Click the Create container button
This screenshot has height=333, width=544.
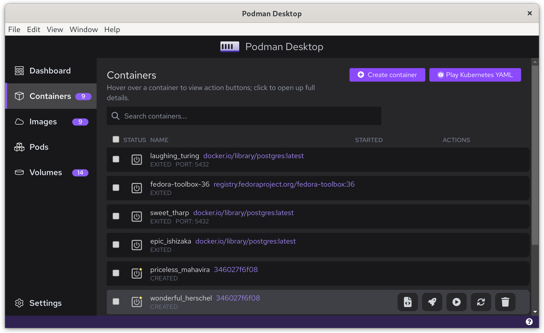click(x=387, y=75)
